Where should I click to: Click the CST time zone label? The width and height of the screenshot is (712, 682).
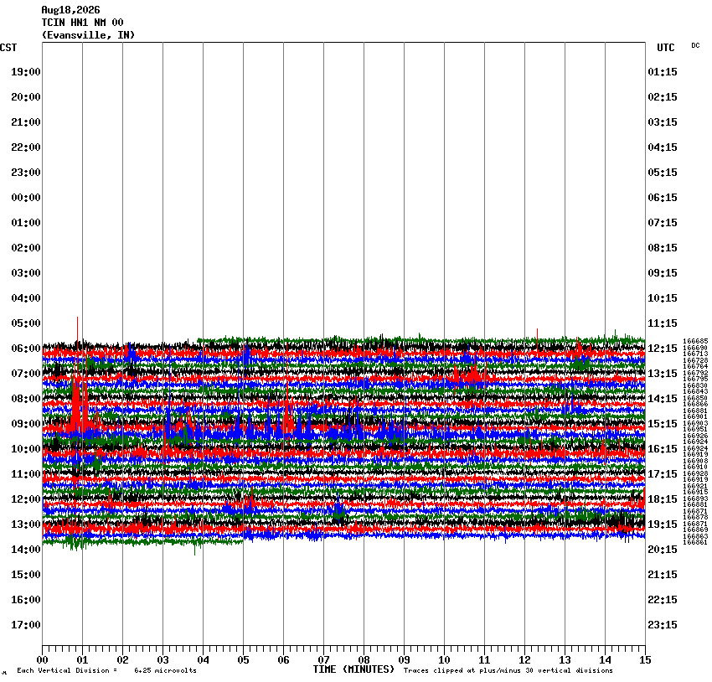pyautogui.click(x=8, y=48)
